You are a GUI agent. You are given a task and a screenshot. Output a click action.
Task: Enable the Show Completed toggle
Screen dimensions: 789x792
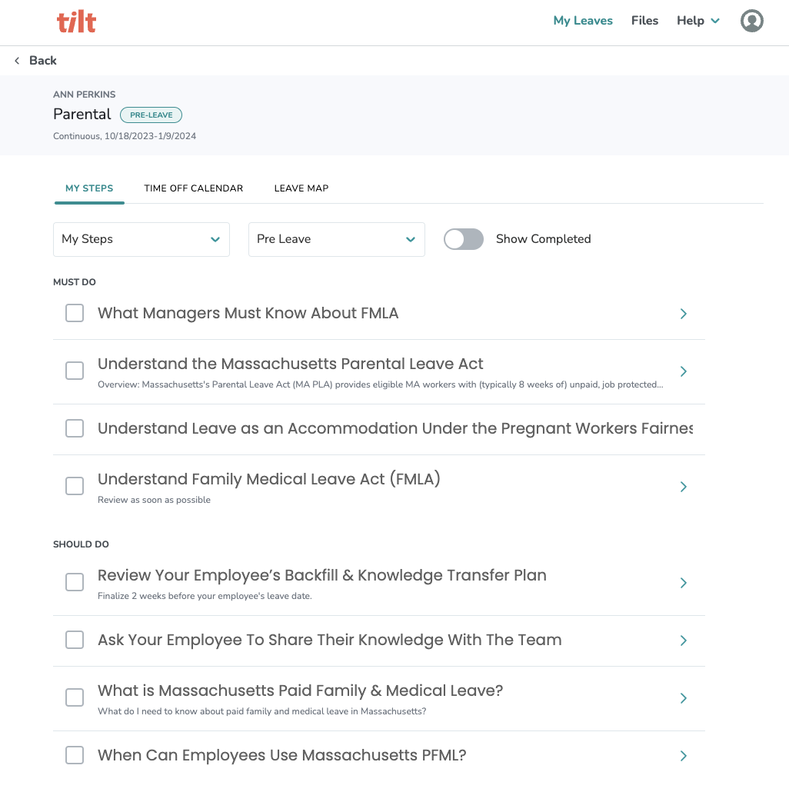point(463,239)
